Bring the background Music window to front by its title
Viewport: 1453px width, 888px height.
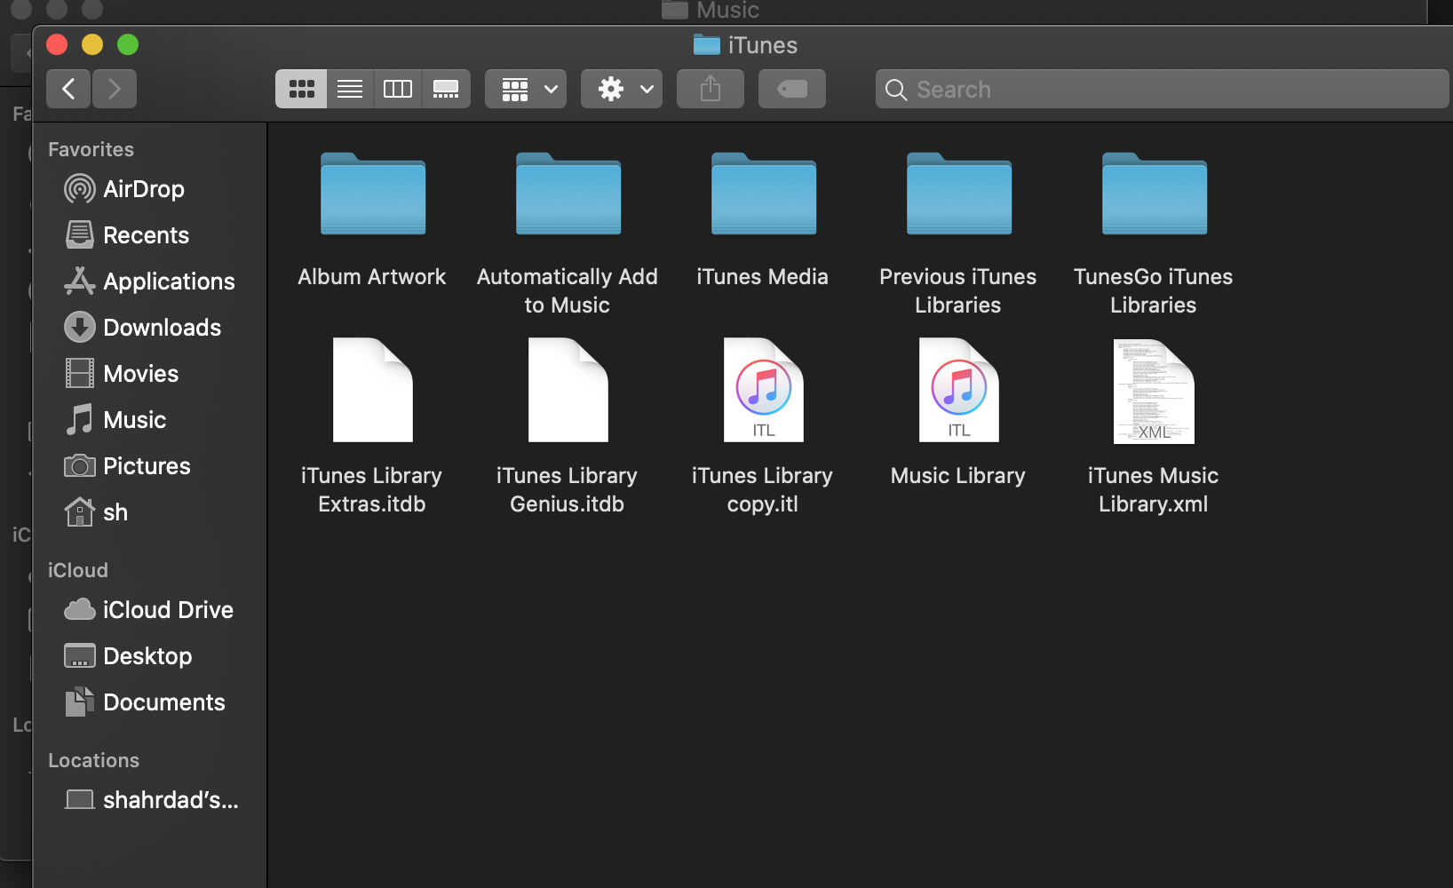[727, 11]
